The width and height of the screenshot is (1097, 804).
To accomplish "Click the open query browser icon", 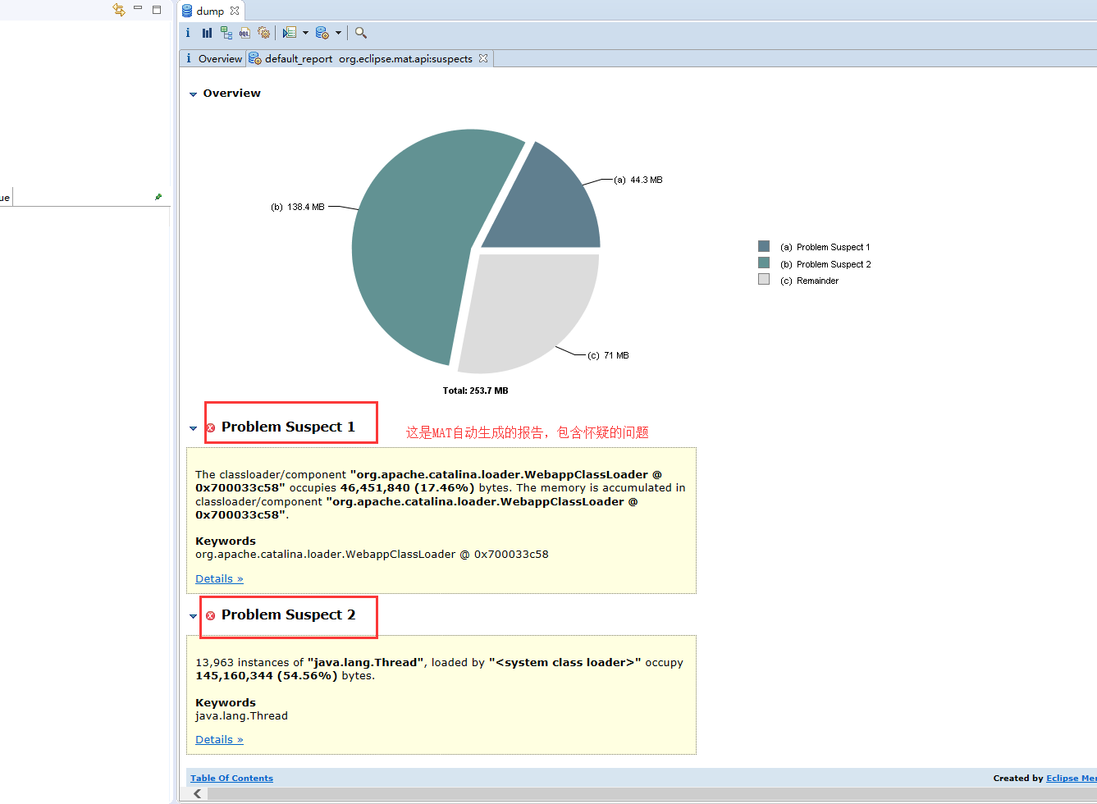I will 322,33.
